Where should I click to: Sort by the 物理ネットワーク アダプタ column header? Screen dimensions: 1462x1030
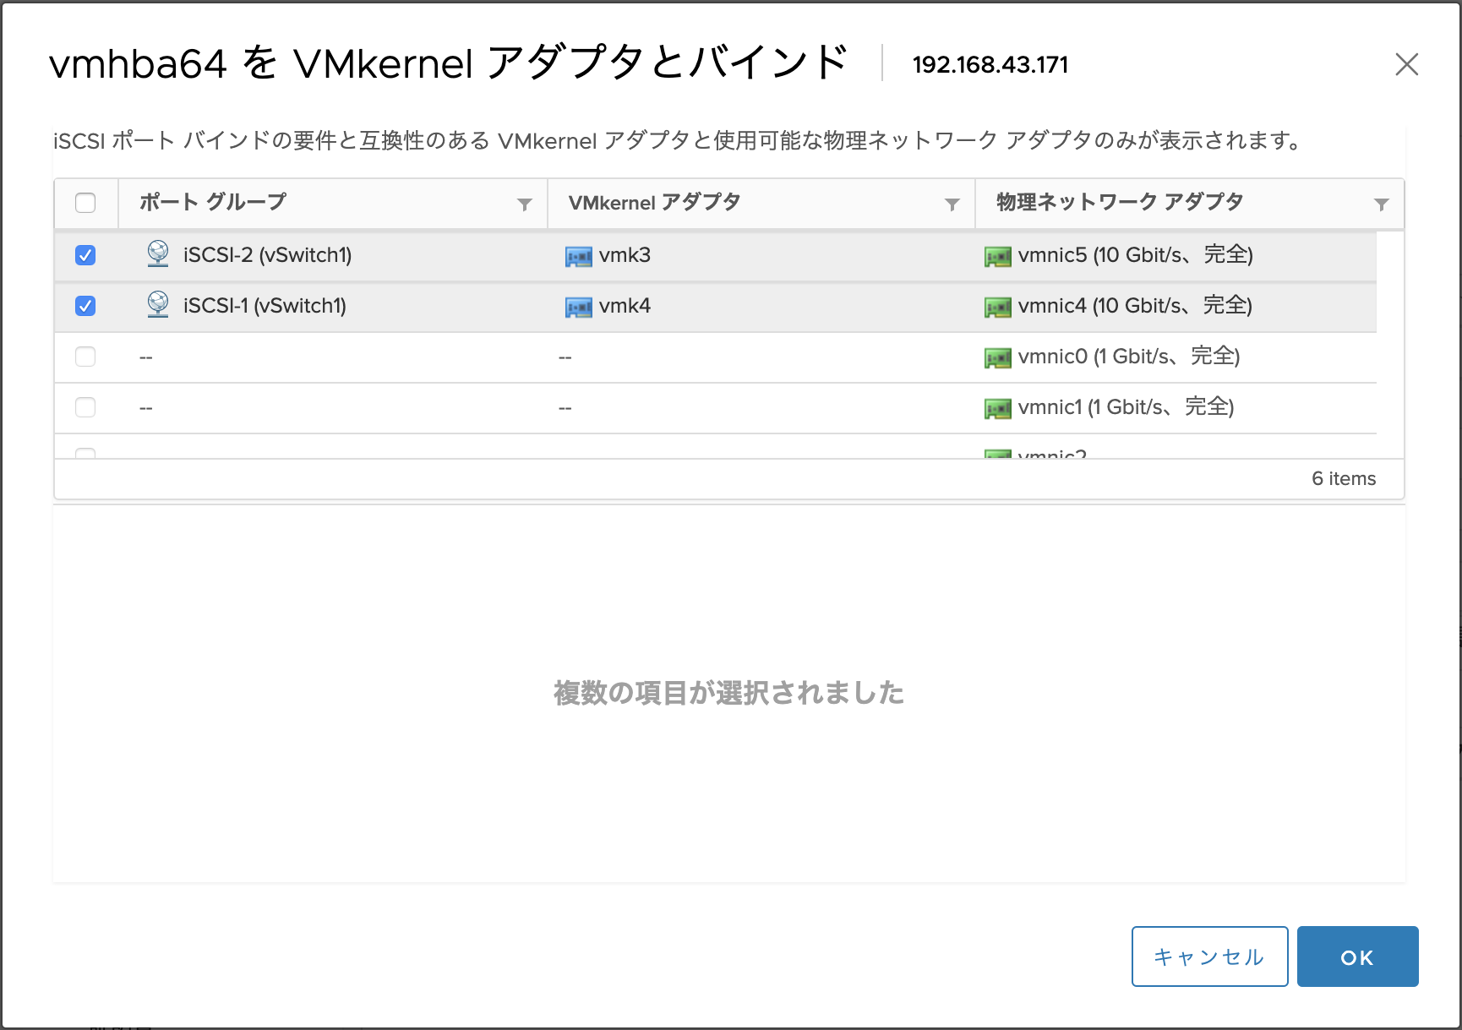point(1120,202)
